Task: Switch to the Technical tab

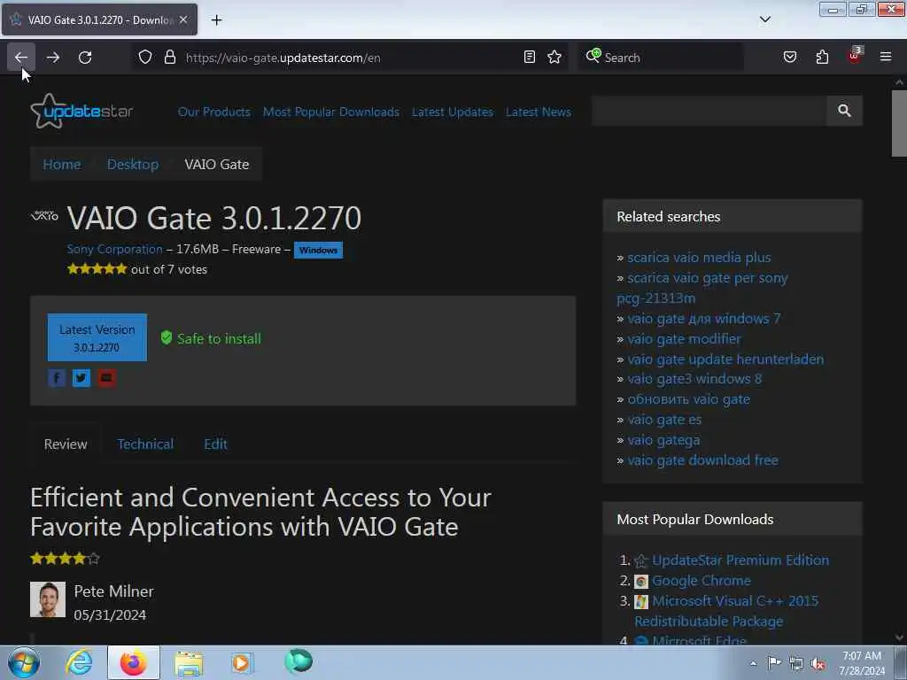Action: coord(145,444)
